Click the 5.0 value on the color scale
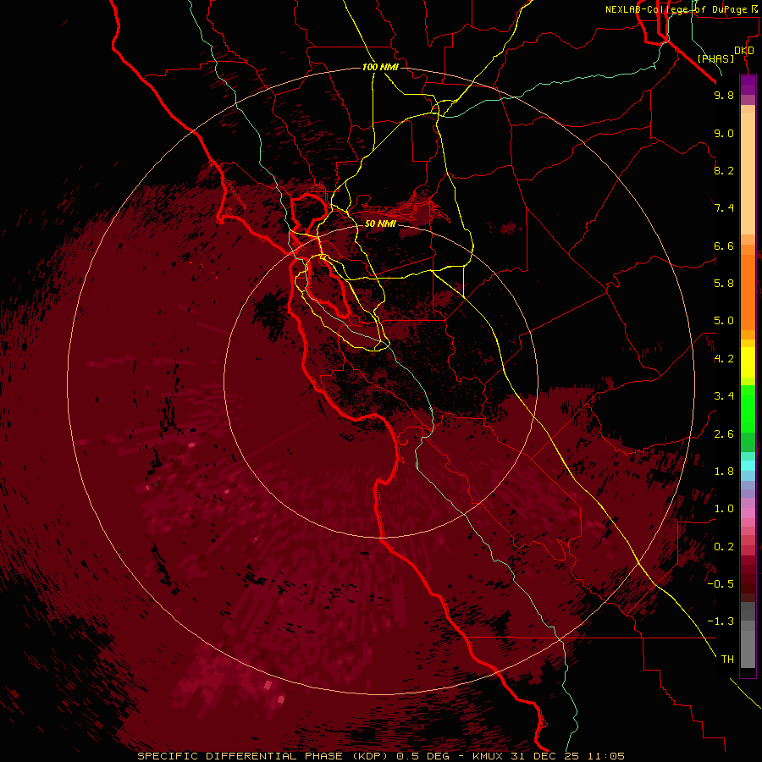This screenshot has height=762, width=762. coord(724,321)
